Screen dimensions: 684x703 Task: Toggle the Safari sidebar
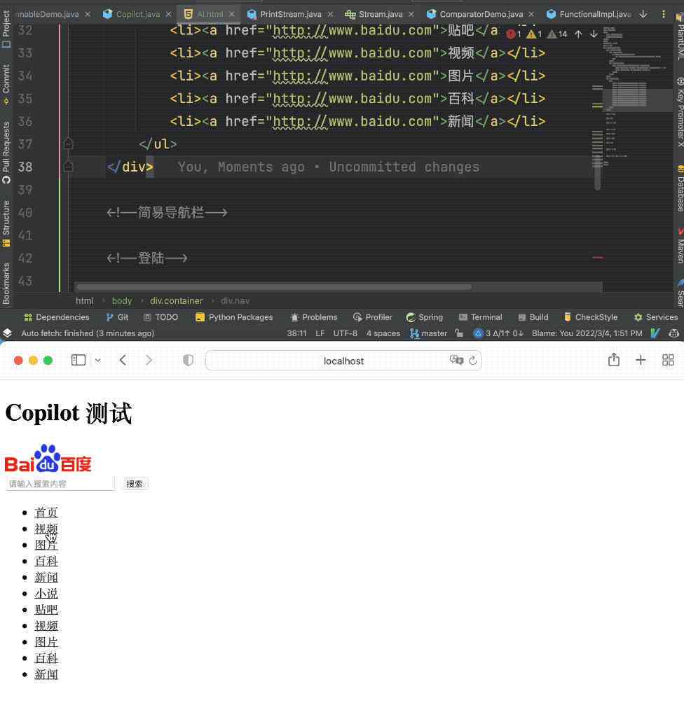(x=78, y=360)
